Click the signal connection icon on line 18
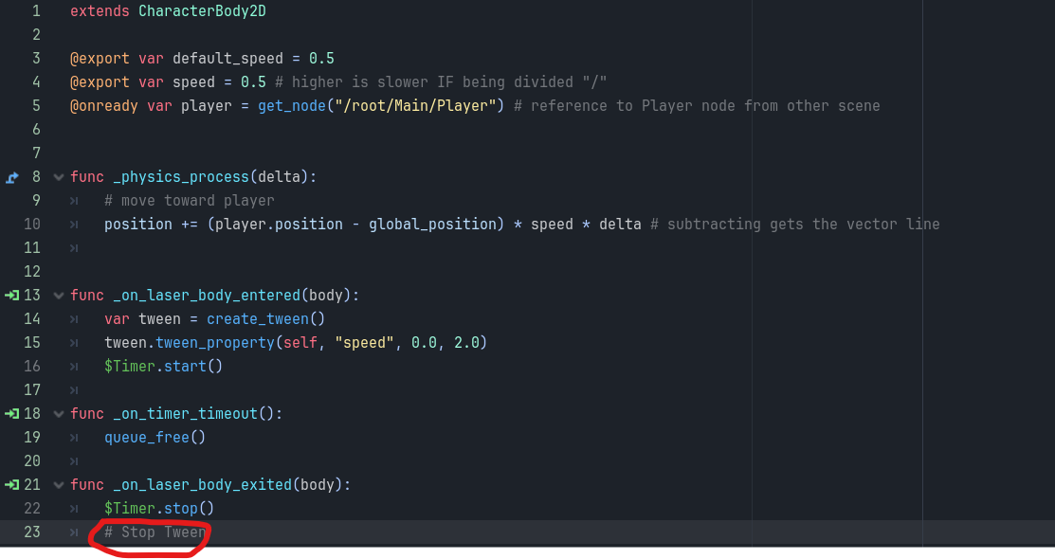The width and height of the screenshot is (1055, 559). pyautogui.click(x=11, y=414)
